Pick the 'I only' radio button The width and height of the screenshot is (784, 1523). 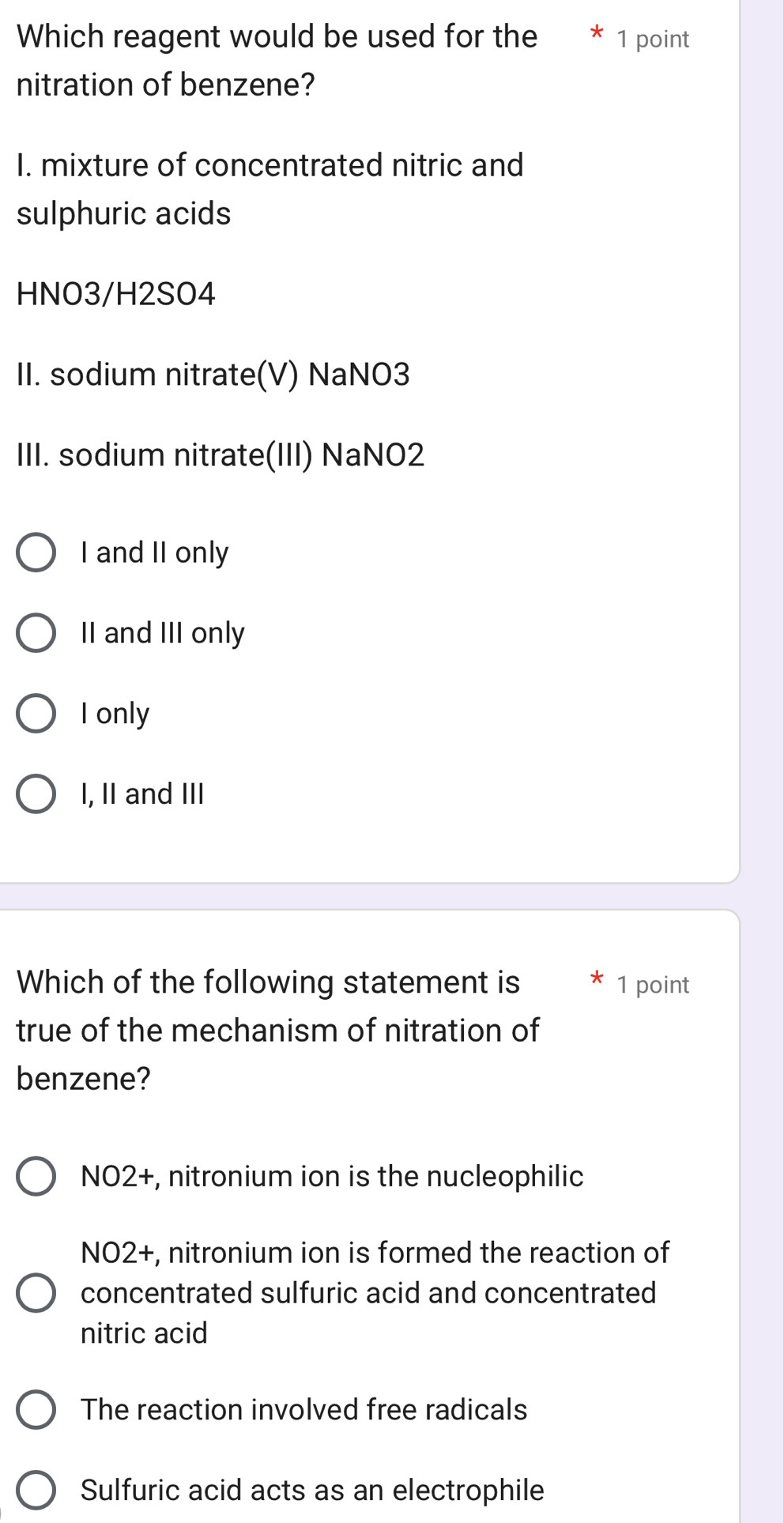(x=36, y=714)
